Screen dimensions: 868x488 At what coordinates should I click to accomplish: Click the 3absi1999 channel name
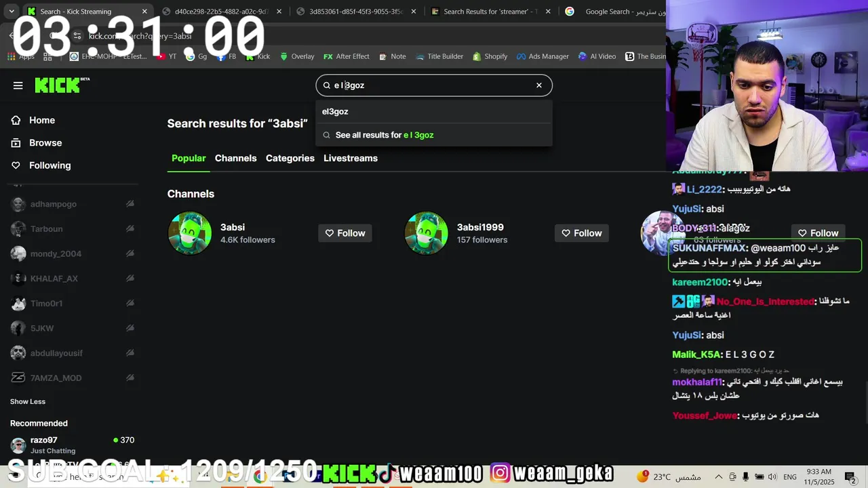click(x=480, y=227)
